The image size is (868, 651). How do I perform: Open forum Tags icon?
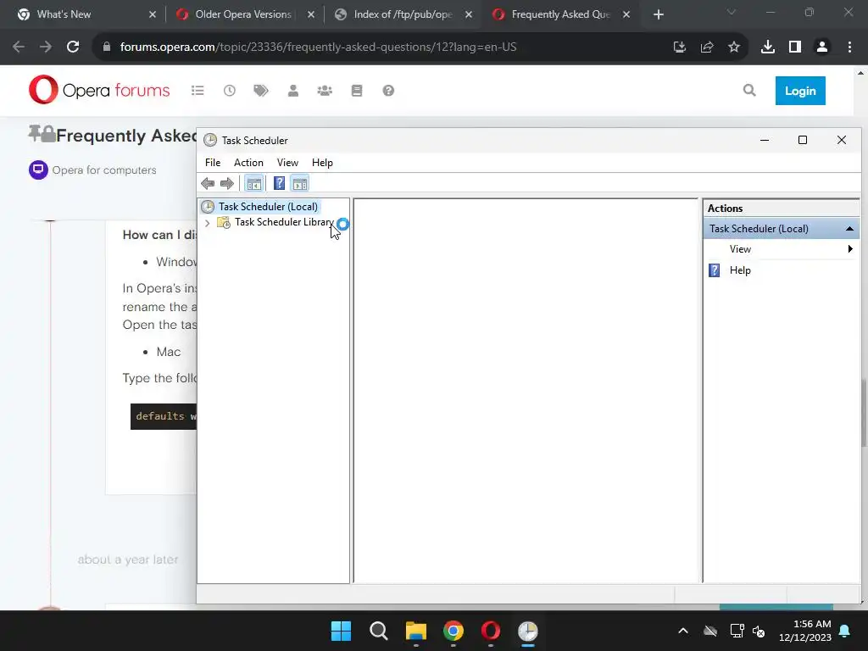point(261,90)
